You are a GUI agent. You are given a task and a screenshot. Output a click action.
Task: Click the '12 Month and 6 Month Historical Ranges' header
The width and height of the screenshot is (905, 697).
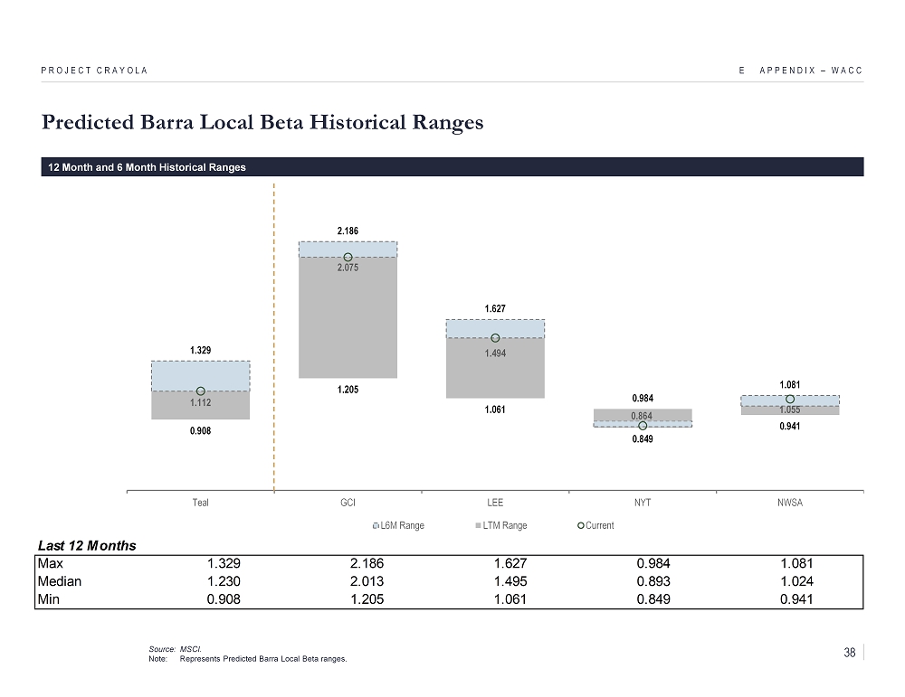point(147,167)
